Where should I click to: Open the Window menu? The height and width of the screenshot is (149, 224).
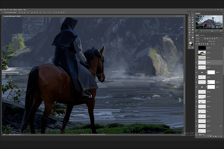point(20,10)
